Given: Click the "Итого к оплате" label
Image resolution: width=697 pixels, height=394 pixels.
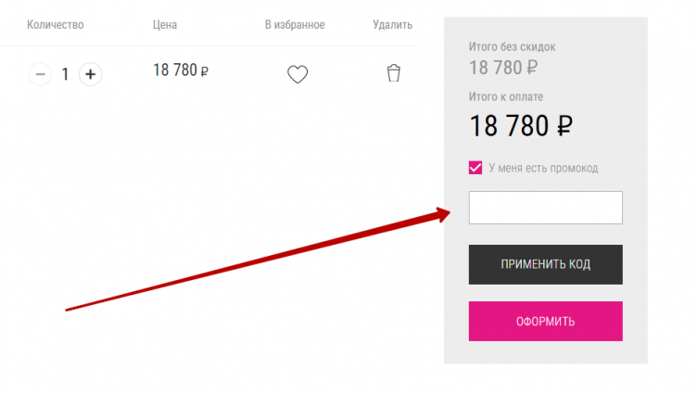Looking at the screenshot, I should click(506, 96).
